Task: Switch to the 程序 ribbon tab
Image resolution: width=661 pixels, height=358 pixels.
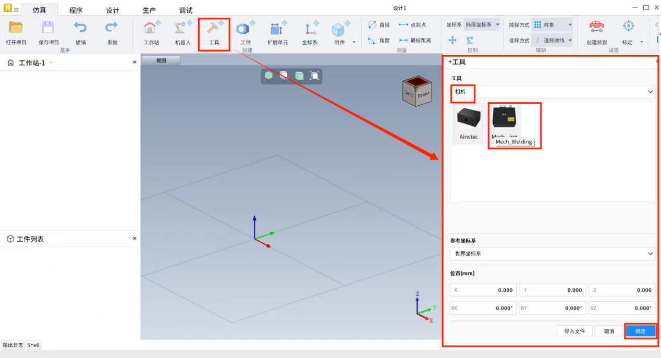Action: click(76, 10)
